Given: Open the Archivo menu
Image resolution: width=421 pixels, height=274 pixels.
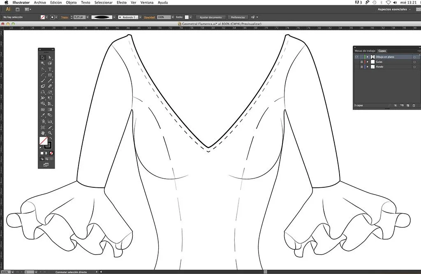Looking at the screenshot, I should [40, 2].
